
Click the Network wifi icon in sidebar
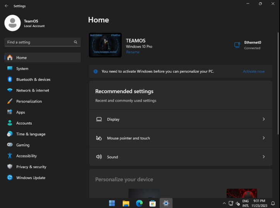10,90
